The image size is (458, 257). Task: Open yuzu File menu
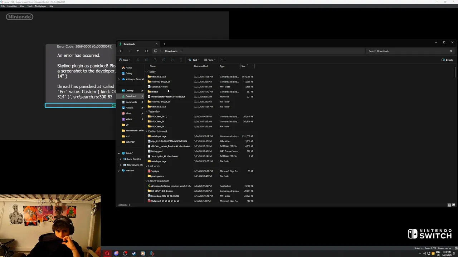[3, 6]
